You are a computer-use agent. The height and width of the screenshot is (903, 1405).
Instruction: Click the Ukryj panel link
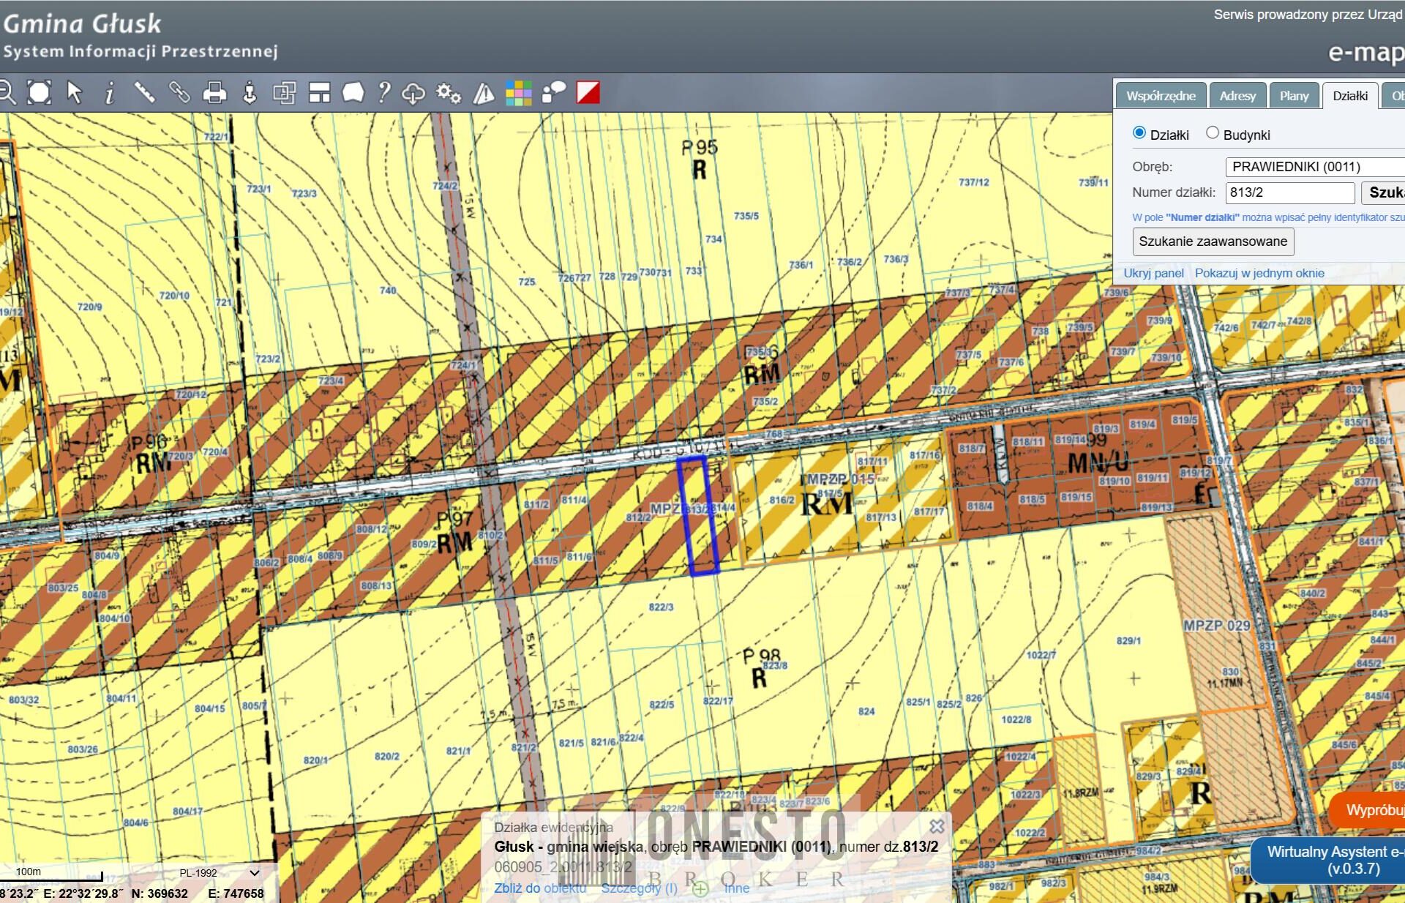(x=1153, y=273)
